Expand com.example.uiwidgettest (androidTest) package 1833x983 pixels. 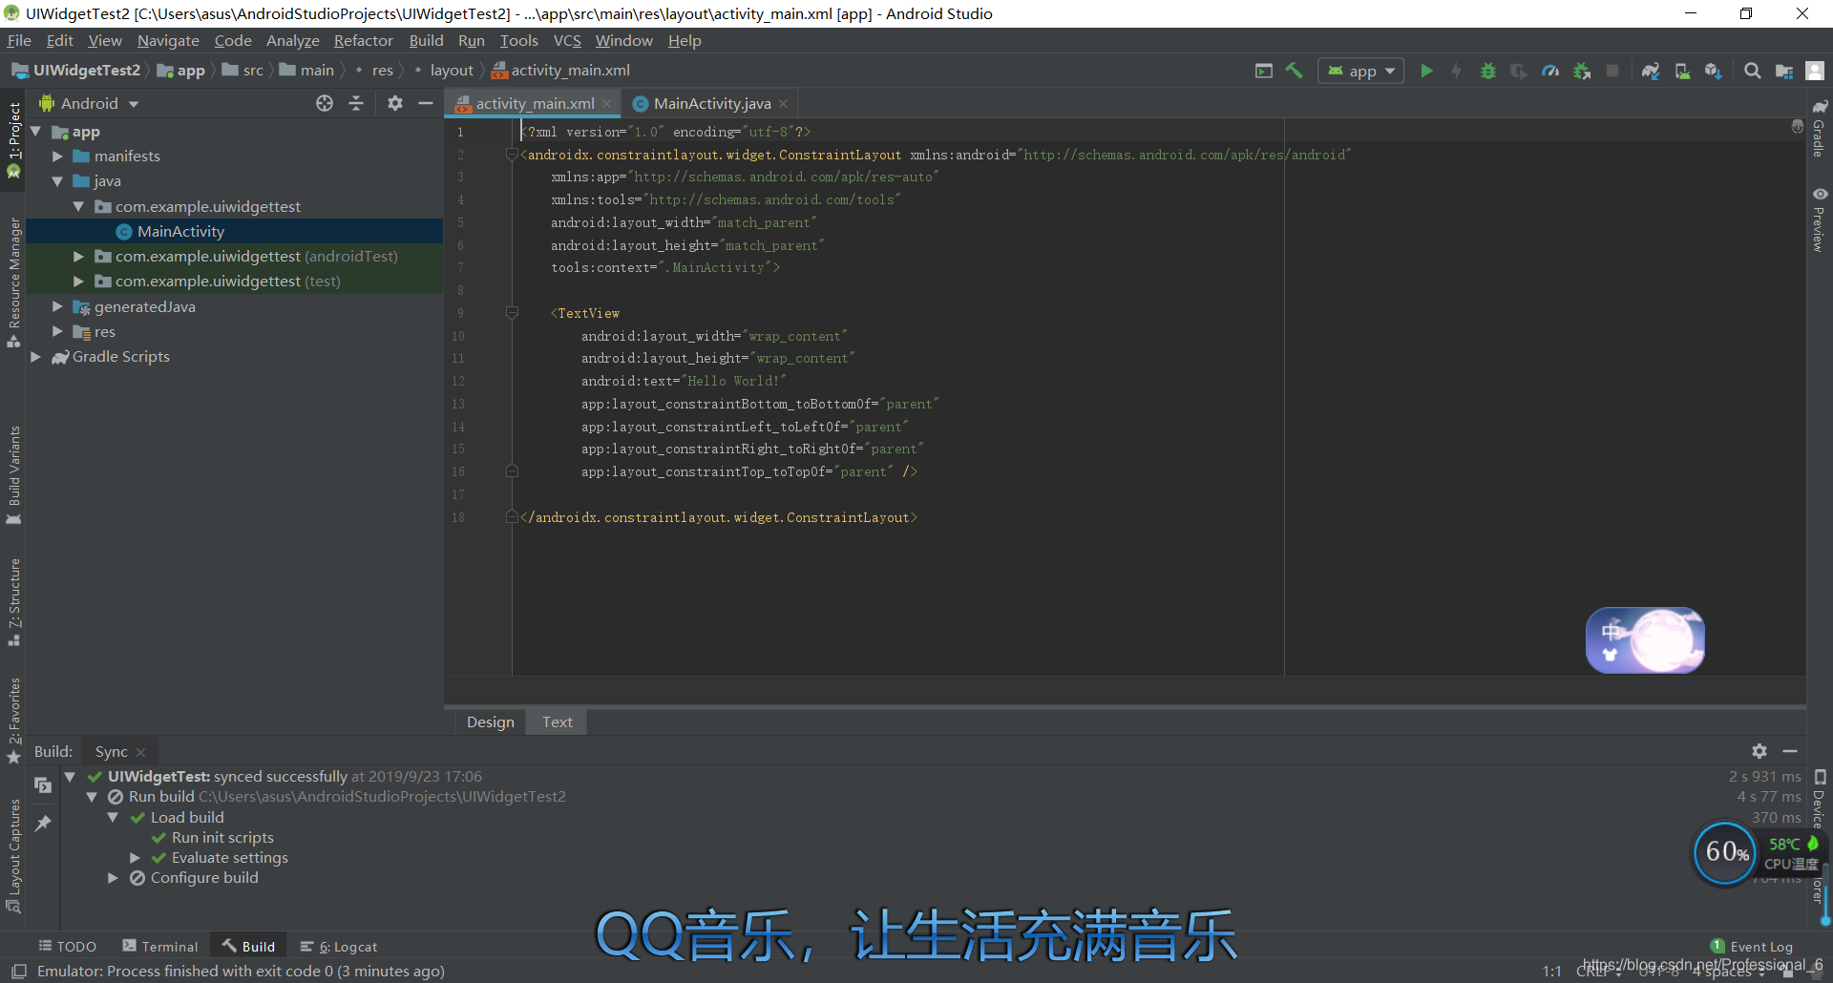pos(78,256)
